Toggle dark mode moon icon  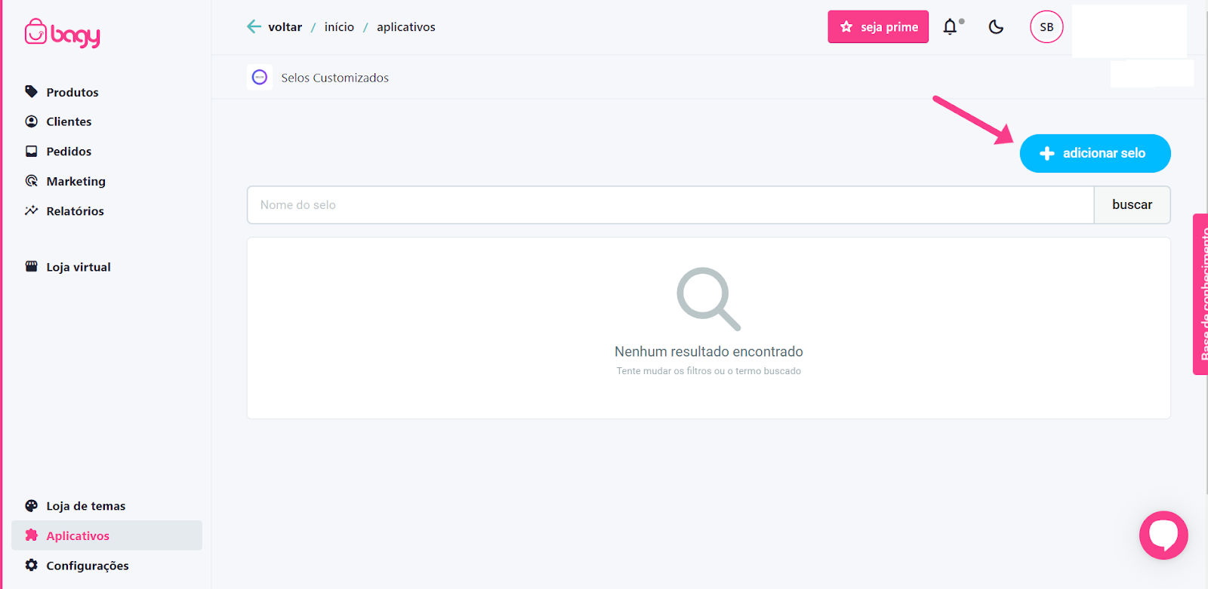click(x=996, y=27)
